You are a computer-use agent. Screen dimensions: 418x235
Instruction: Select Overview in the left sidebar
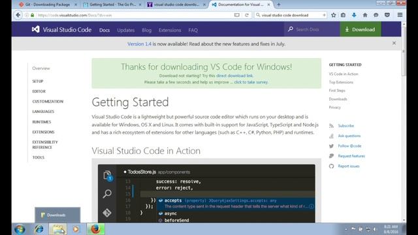point(41,68)
